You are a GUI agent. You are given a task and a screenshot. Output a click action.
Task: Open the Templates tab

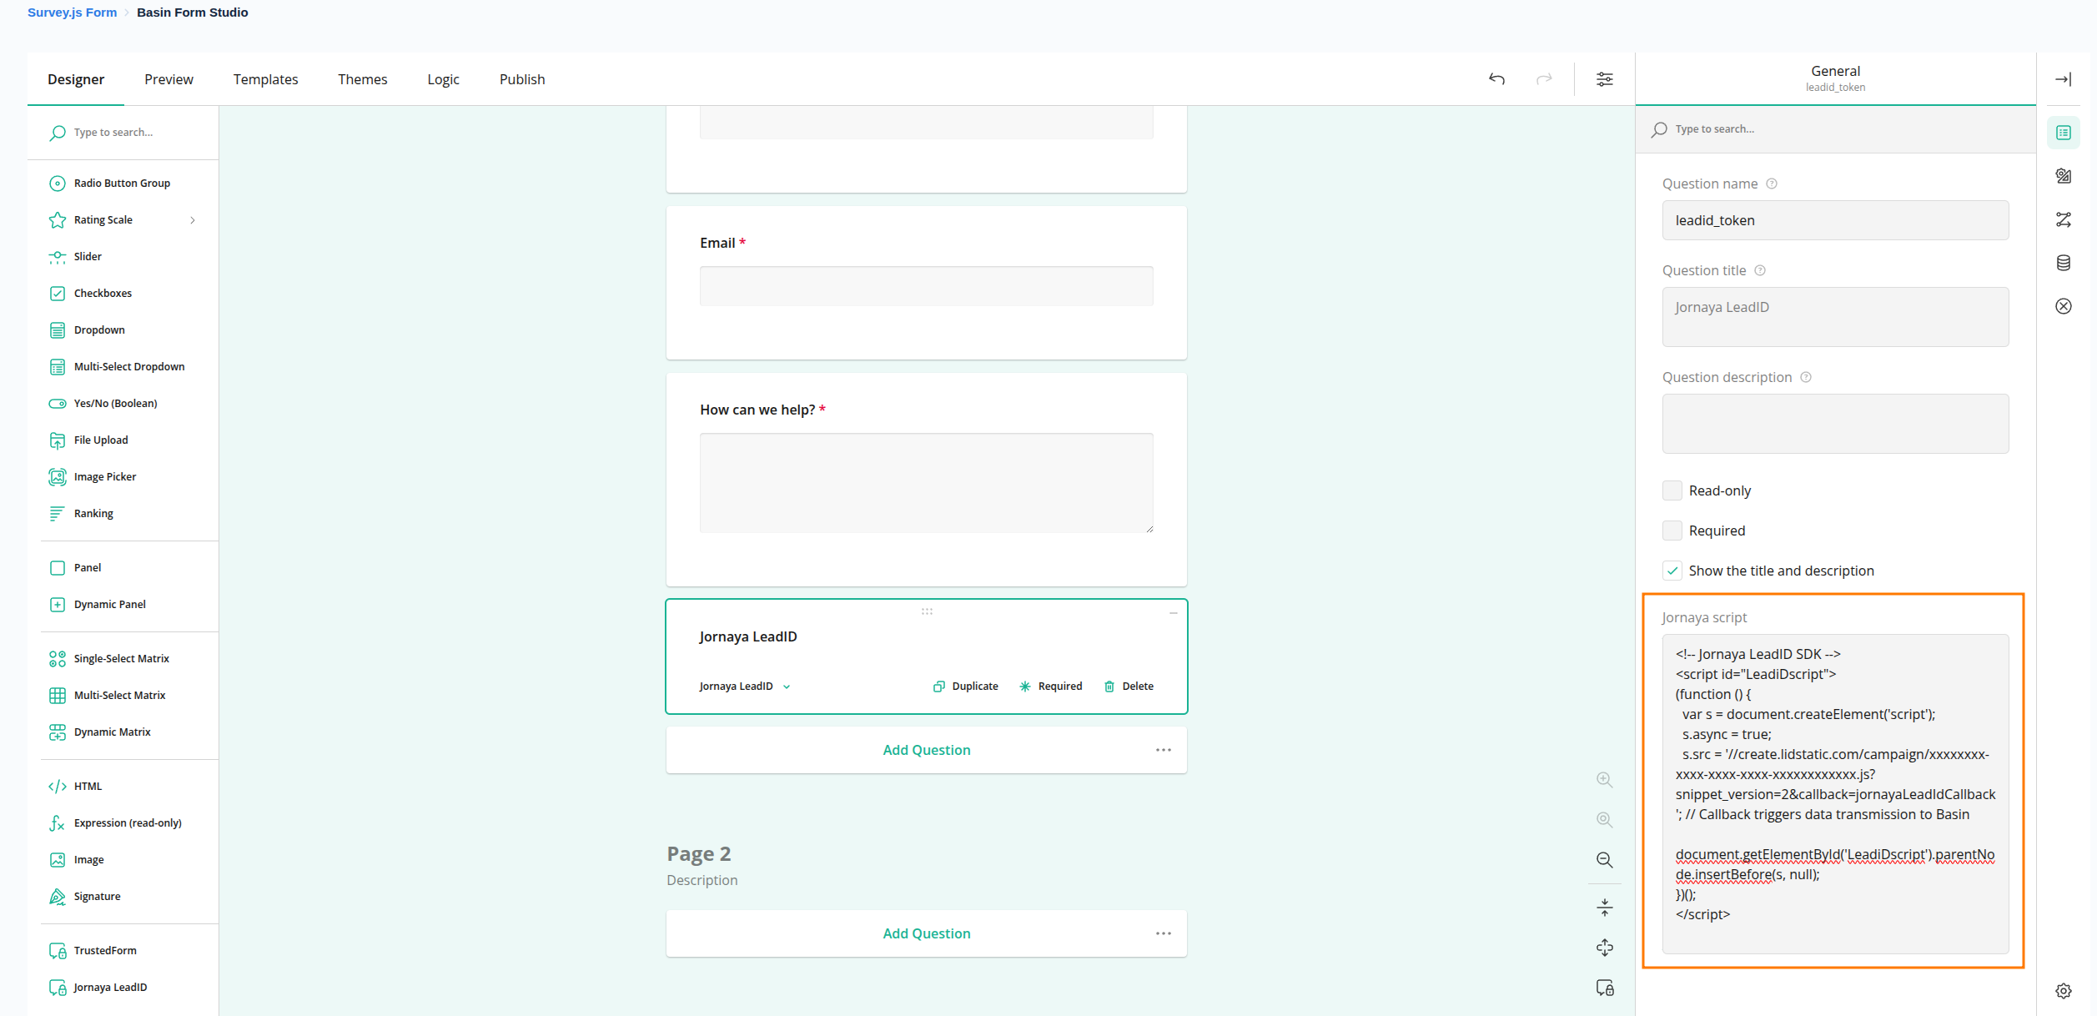[265, 79]
